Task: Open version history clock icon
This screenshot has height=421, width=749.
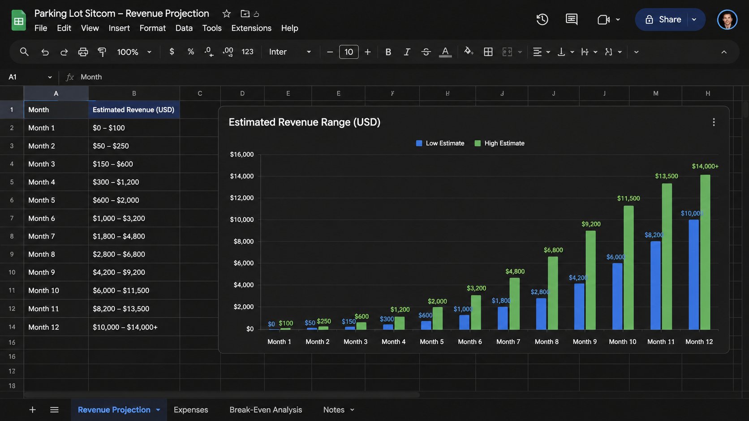Action: click(542, 19)
